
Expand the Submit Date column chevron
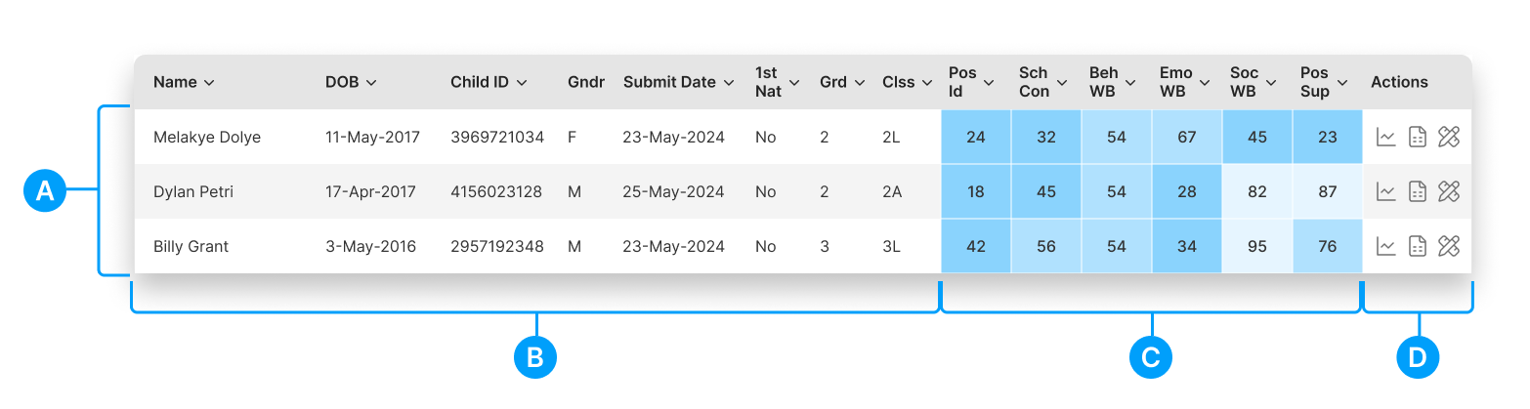click(x=729, y=83)
